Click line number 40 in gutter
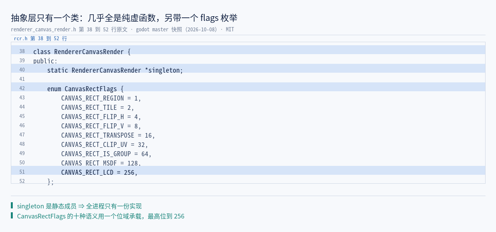This screenshot has height=232, width=496. [x=22, y=70]
